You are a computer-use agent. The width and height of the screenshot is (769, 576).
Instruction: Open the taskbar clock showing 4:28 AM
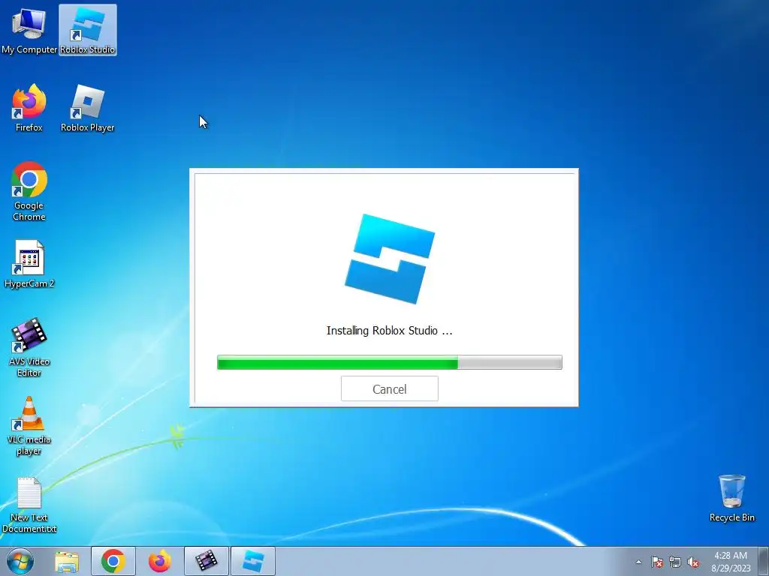point(731,562)
